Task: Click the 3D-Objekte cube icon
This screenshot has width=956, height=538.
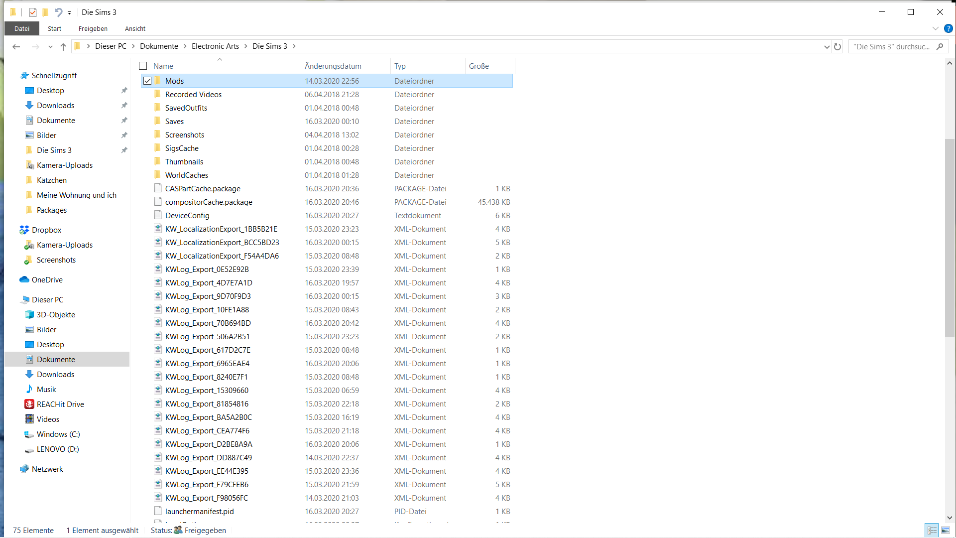Action: (29, 315)
